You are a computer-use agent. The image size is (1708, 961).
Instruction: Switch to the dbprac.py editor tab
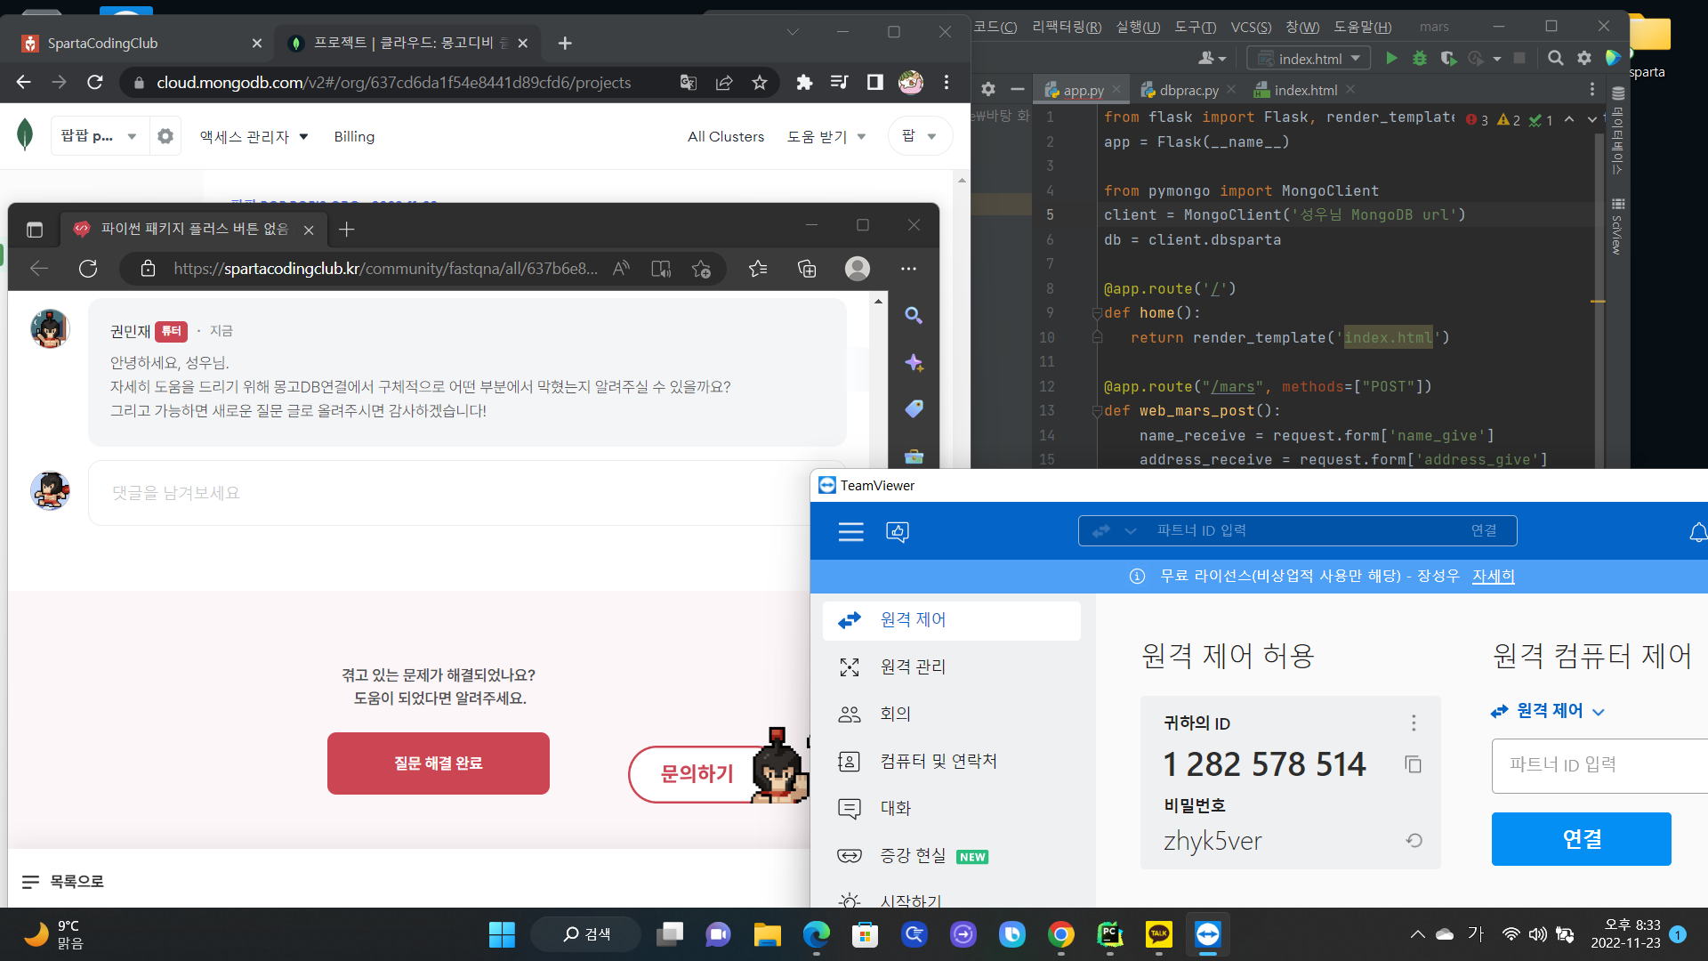(1188, 90)
